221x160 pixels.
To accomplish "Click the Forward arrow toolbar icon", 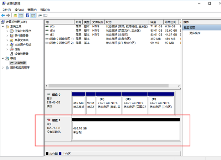I will 9,16.
